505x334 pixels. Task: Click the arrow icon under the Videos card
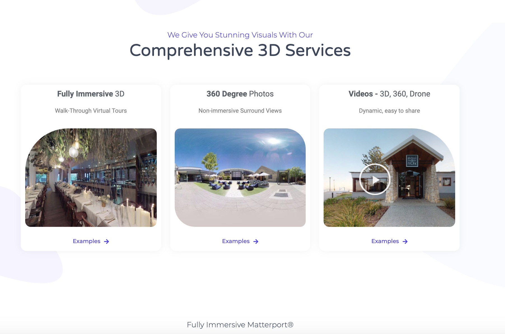pos(405,241)
